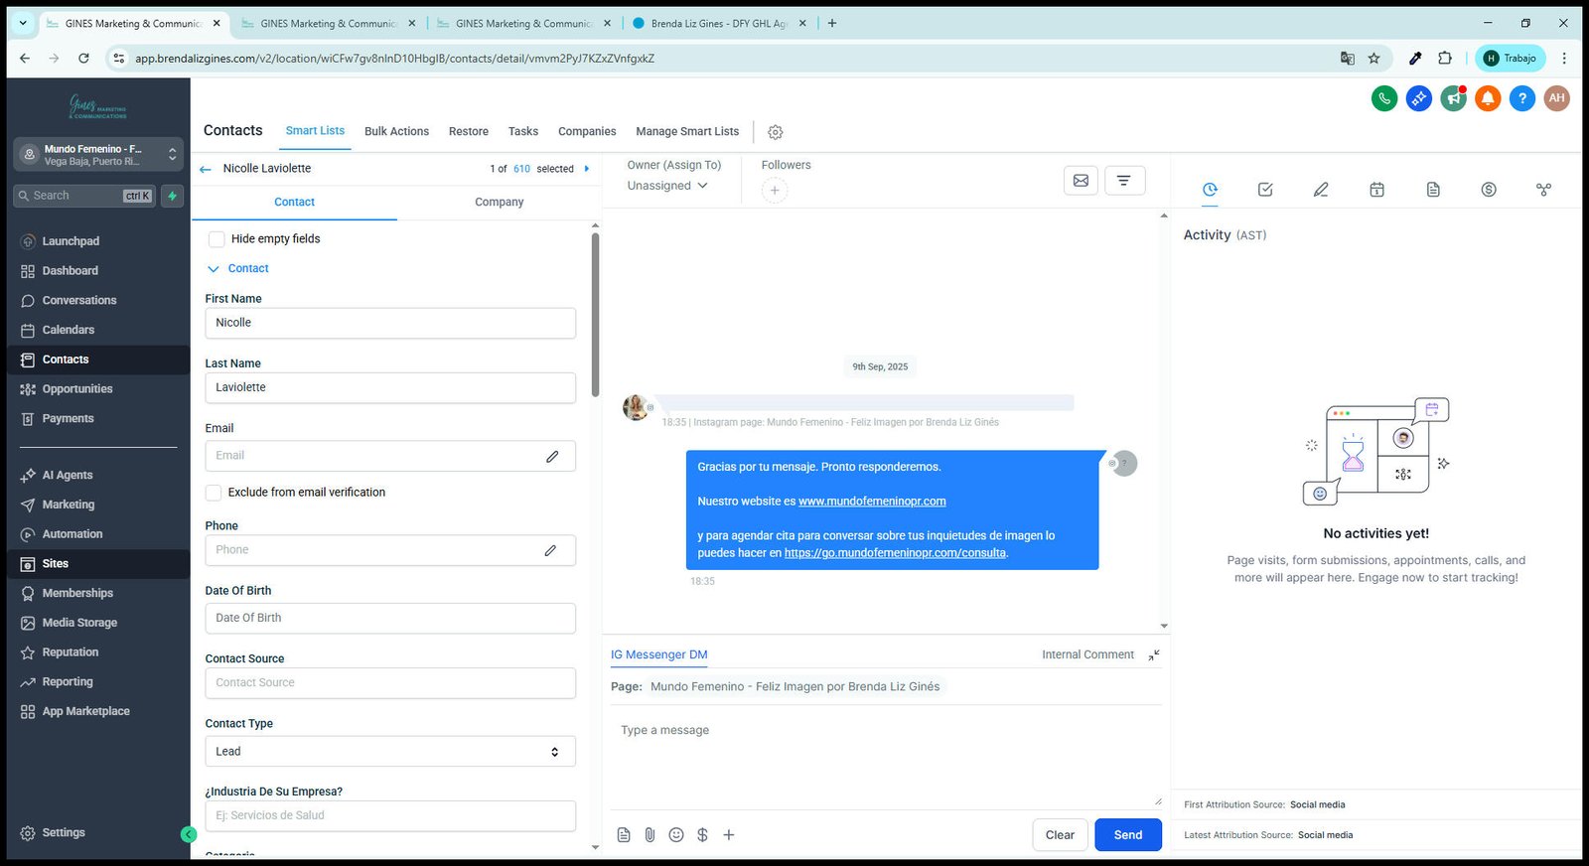This screenshot has height=866, width=1589.
Task: Click the conversation scrollbar down arrow
Action: point(1164,627)
